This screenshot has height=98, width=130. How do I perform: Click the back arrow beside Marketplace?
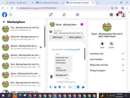(4, 22)
